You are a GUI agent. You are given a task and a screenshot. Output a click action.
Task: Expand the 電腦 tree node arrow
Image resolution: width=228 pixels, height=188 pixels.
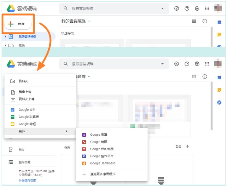(6, 46)
